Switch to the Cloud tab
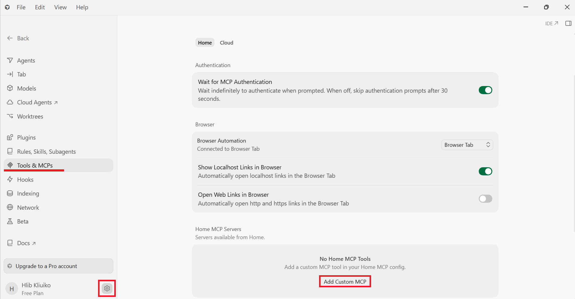This screenshot has height=299, width=575. point(226,43)
